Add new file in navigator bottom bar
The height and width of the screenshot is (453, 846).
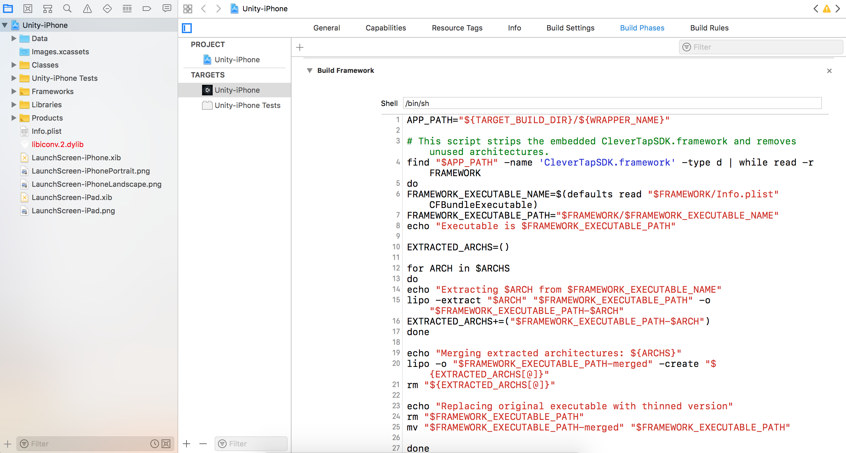(x=8, y=444)
